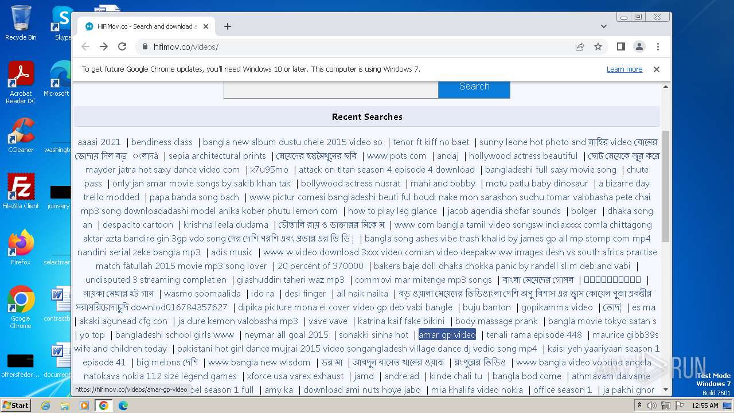Open Windows Media Player taskbar icon
Screen dimensions: 734x413
(x=84, y=406)
